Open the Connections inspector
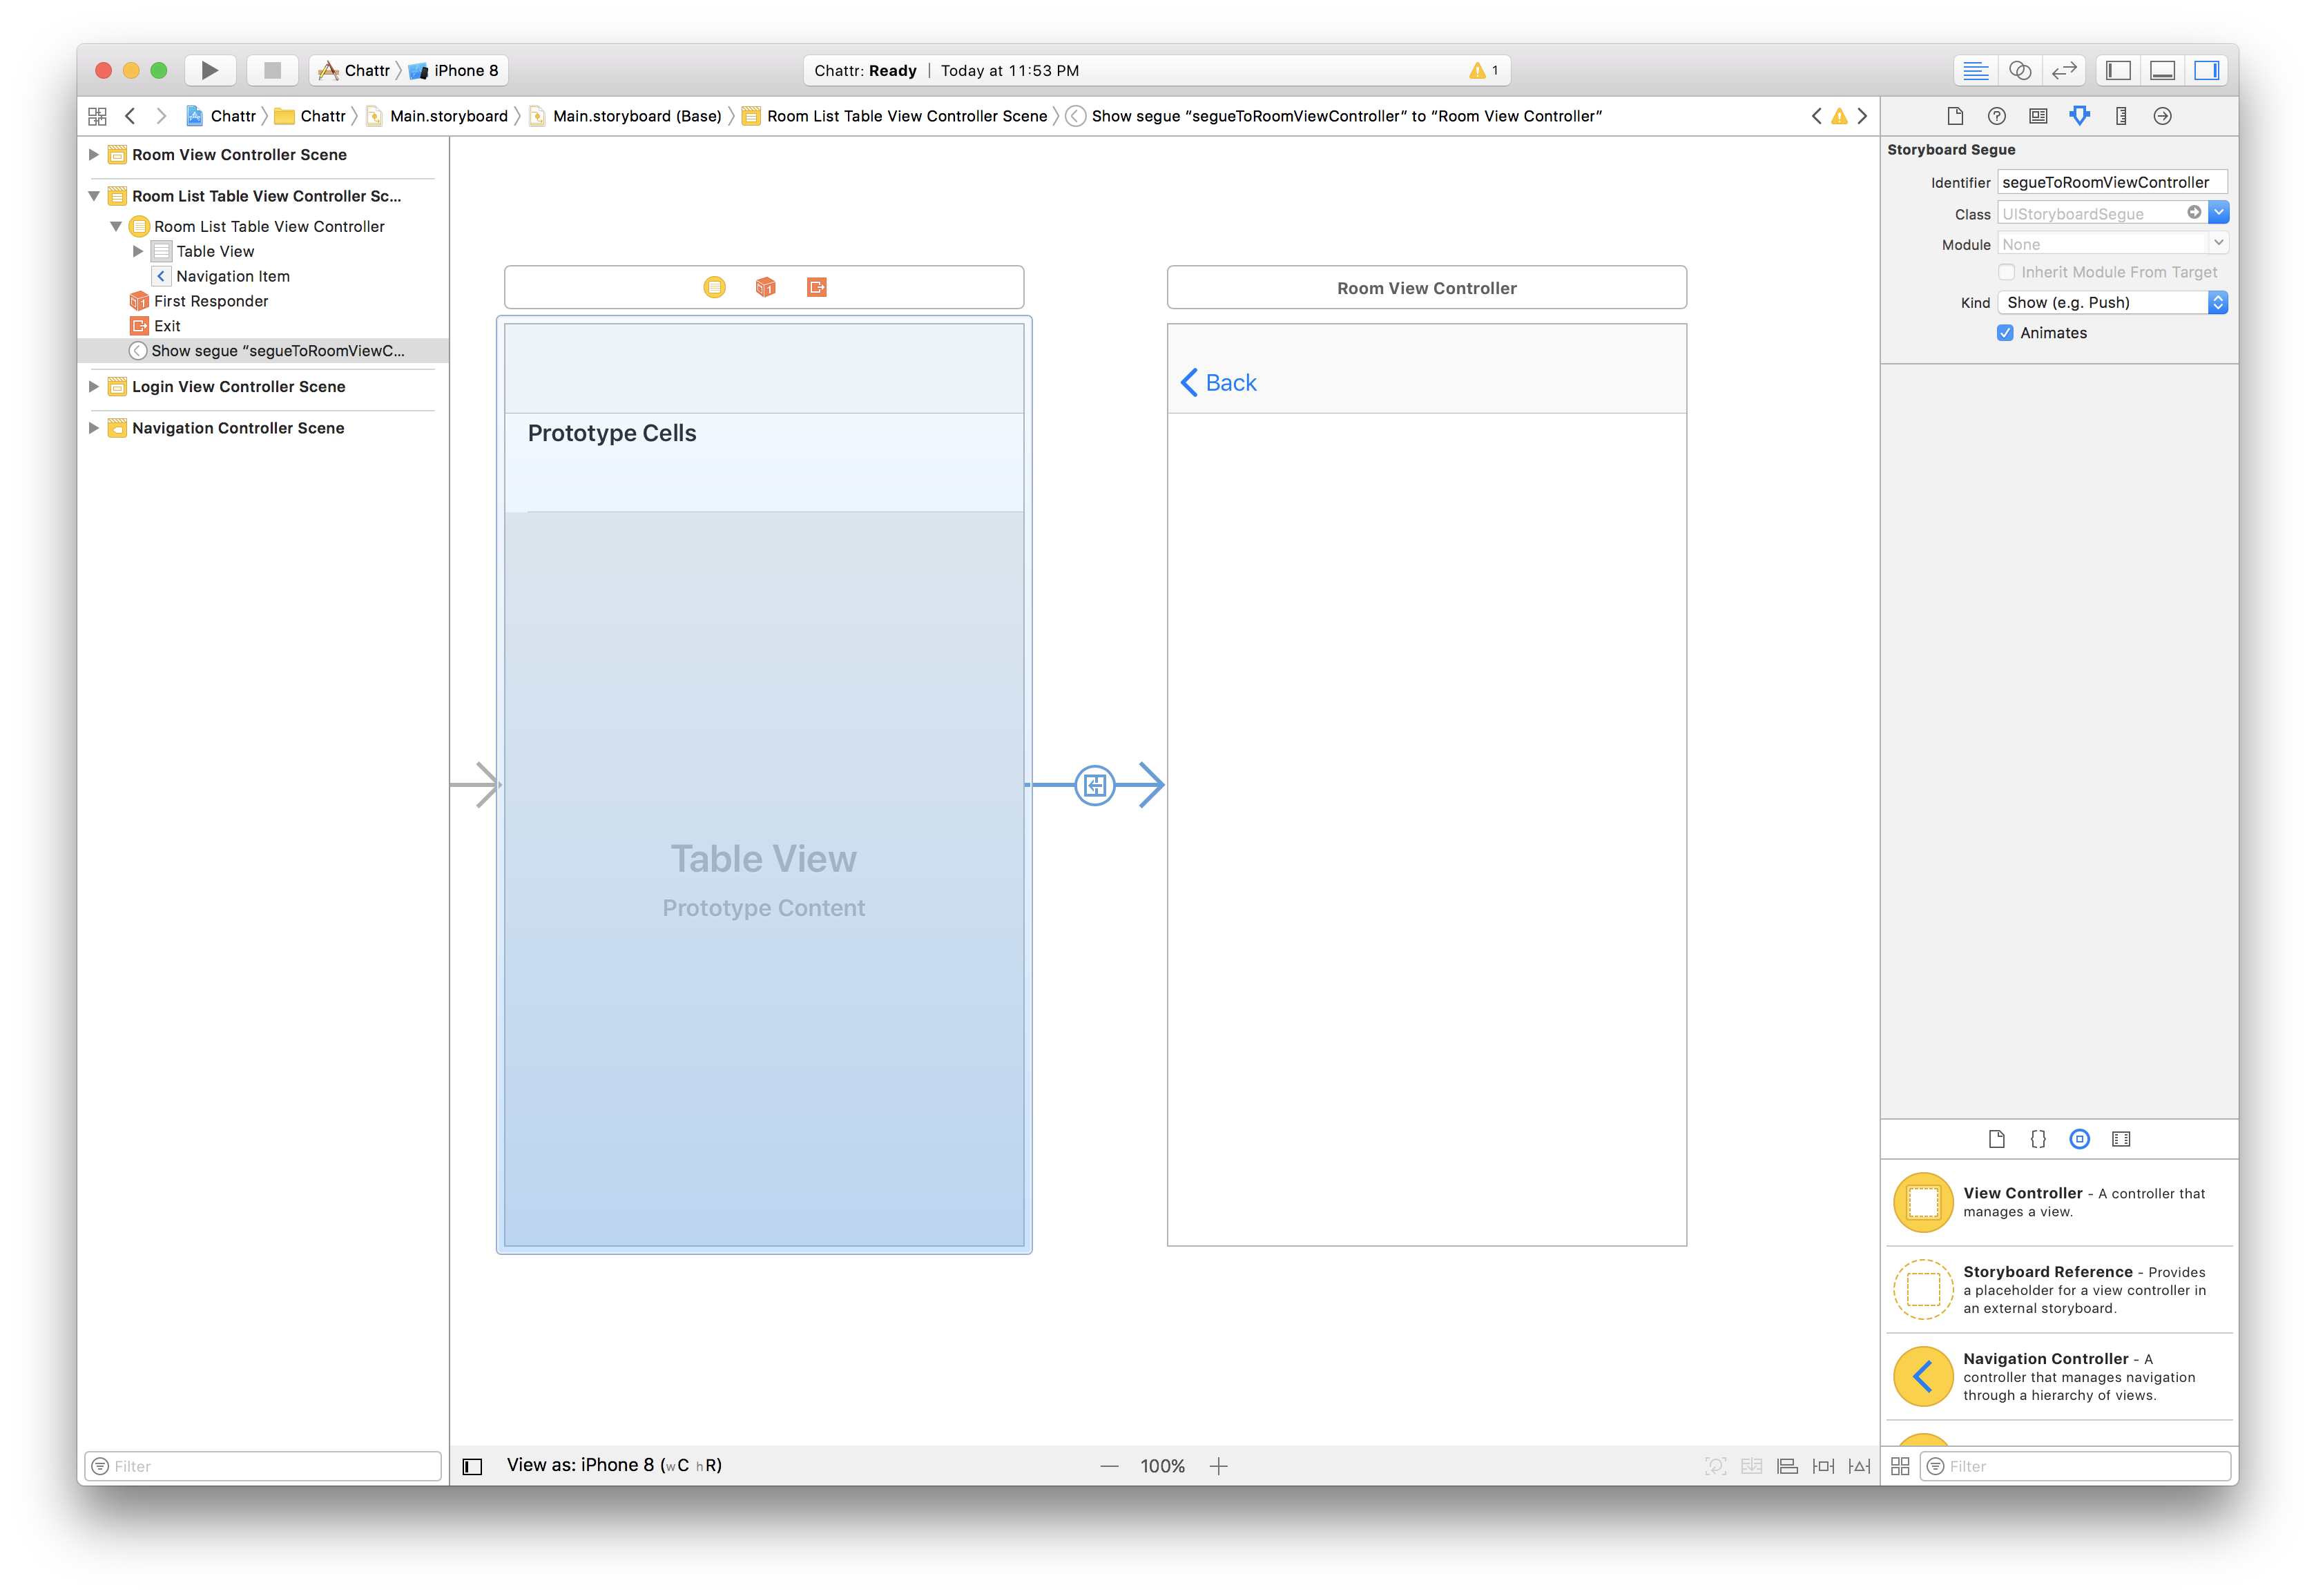 pyautogui.click(x=2162, y=116)
